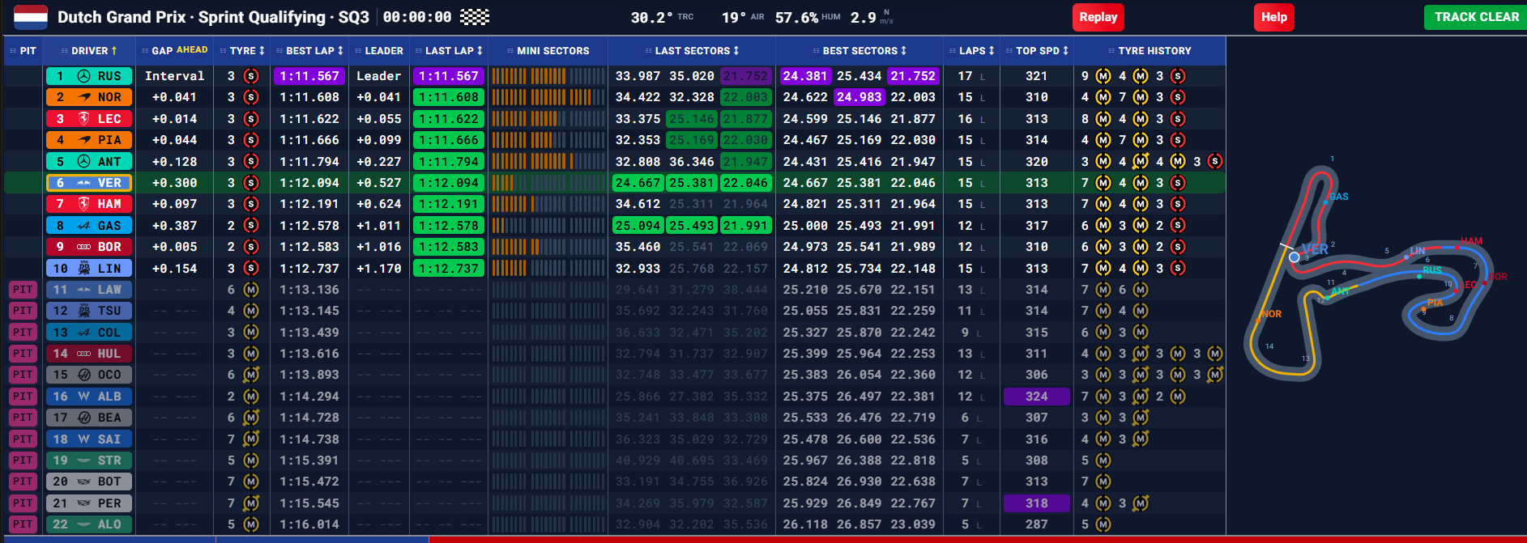Select driver LIN in position 10

tap(88, 269)
